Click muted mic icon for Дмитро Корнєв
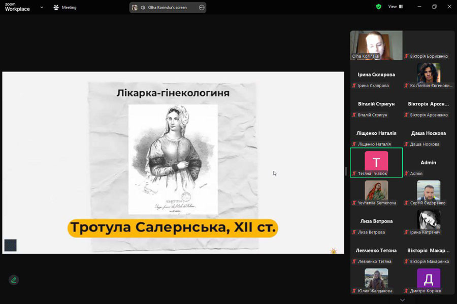 406,291
